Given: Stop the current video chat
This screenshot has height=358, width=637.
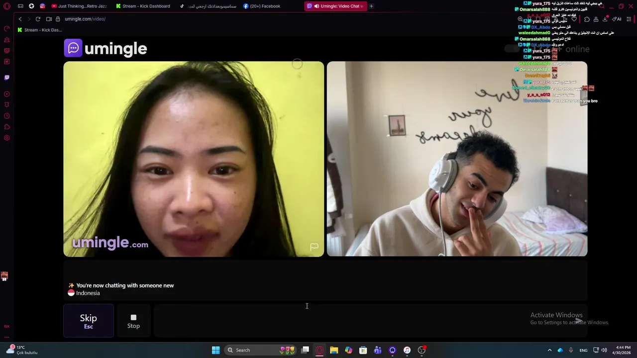Looking at the screenshot, I should (x=133, y=321).
